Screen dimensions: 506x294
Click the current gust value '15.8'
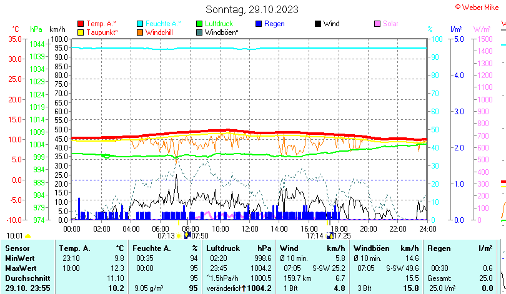pos(411,288)
